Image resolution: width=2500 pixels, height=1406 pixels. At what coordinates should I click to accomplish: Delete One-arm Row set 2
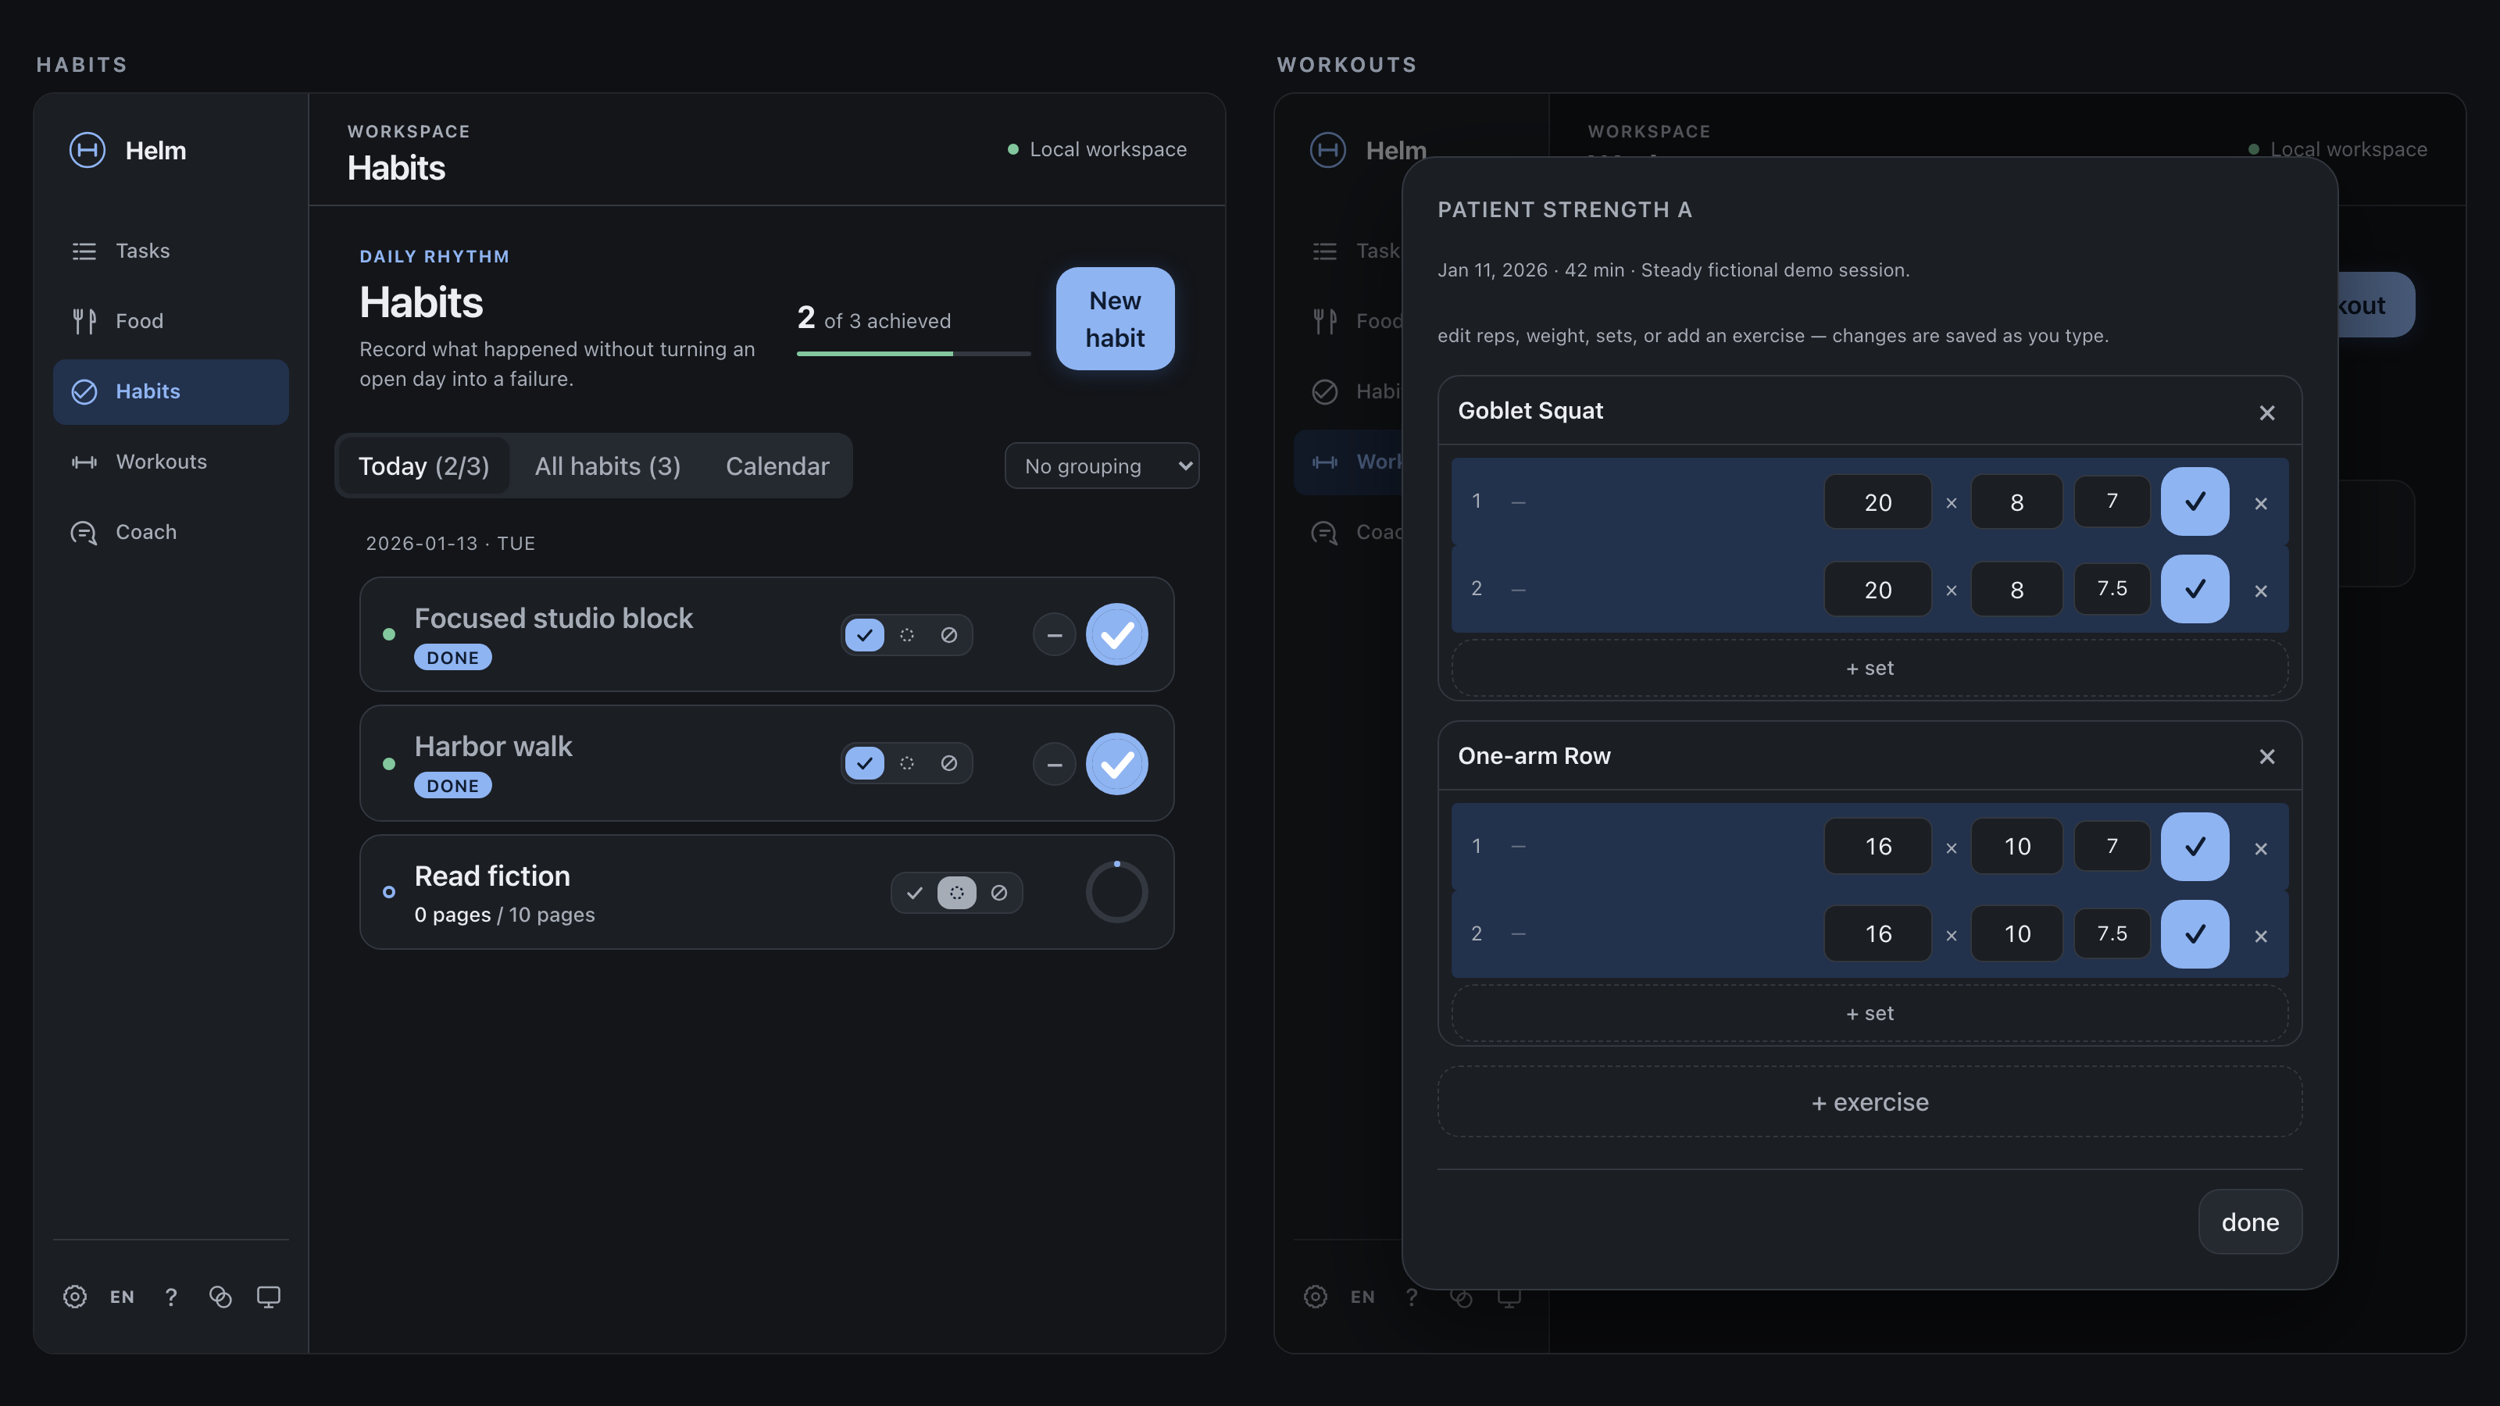[x=2261, y=937]
